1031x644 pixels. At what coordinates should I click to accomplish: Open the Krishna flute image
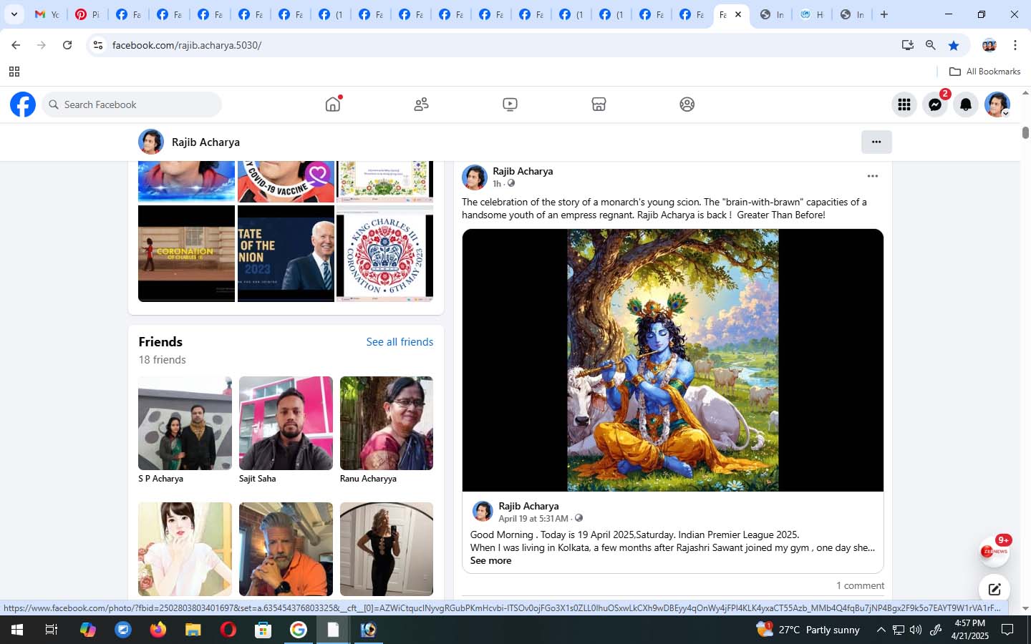(673, 360)
